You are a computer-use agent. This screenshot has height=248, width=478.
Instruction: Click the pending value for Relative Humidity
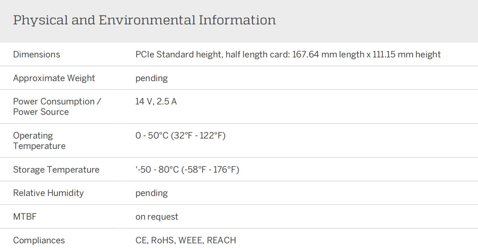coord(152,193)
